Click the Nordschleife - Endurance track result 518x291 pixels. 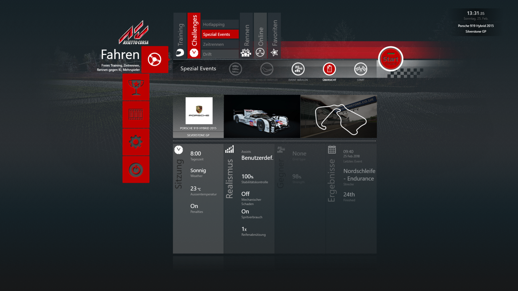(x=359, y=175)
